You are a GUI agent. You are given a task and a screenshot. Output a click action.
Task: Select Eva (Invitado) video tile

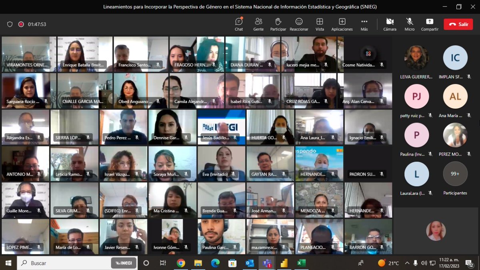(221, 164)
